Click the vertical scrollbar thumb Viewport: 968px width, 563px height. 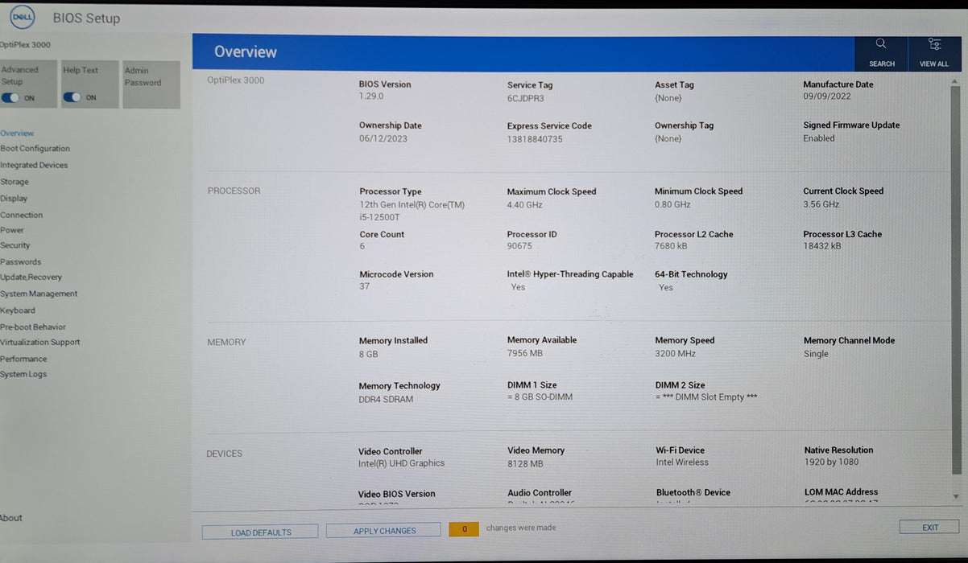(x=956, y=273)
